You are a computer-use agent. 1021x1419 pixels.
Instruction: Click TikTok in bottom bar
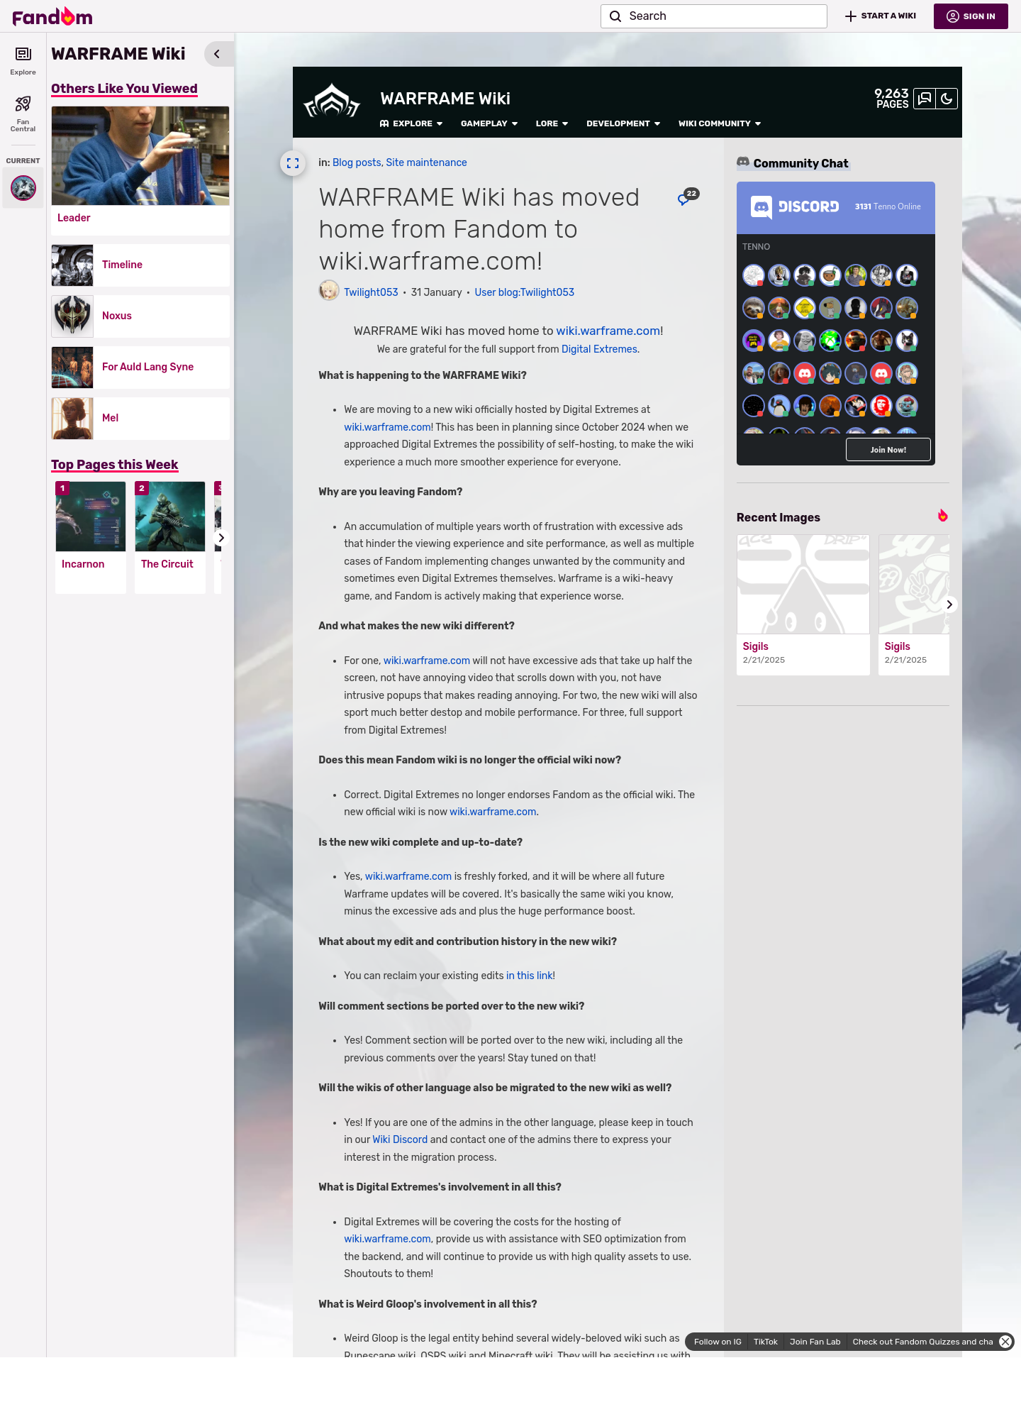point(766,1342)
